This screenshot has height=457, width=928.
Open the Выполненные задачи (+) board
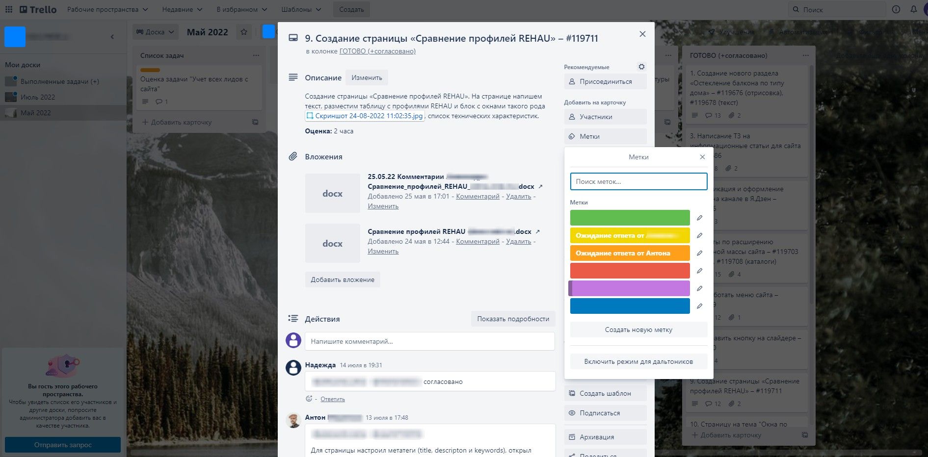tap(60, 81)
